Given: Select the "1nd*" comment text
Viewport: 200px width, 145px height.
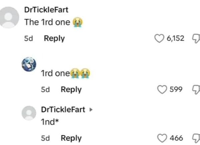Looking at the screenshot, I should 49,122.
